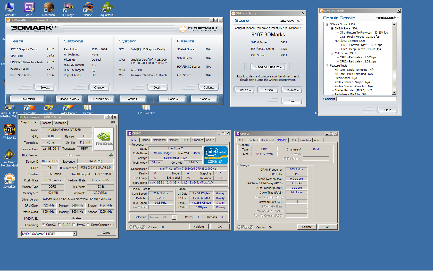Collapse the Feature Tests tree node
Image resolution: width=433 pixels, height=271 pixels.
pyautogui.click(x=327, y=66)
